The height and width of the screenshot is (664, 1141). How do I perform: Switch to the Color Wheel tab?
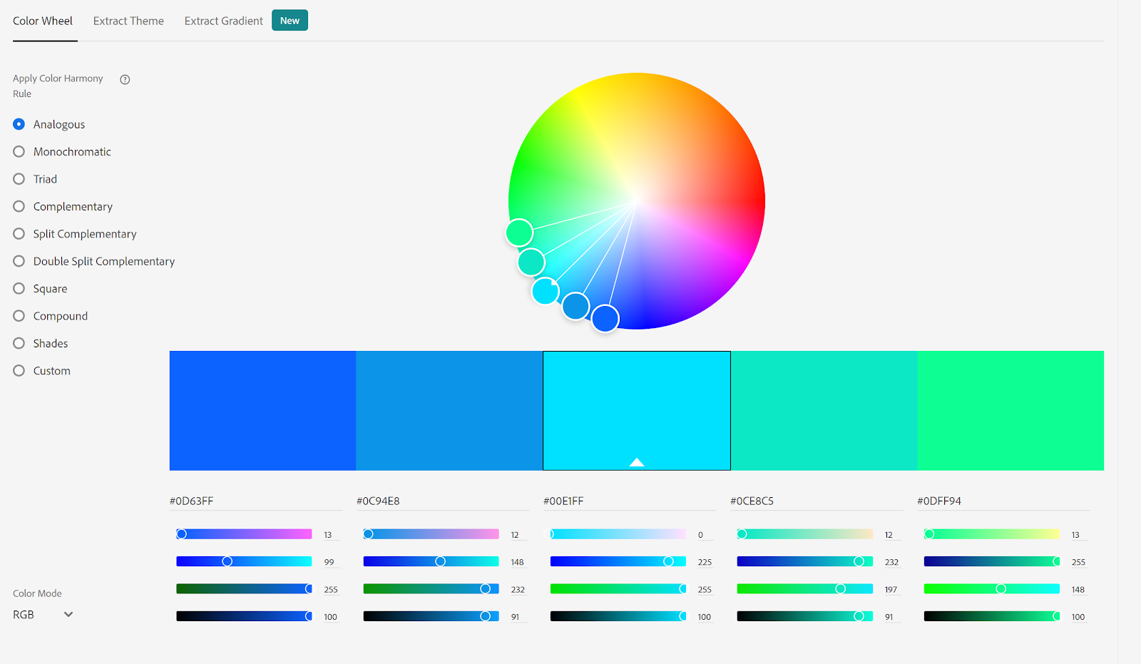pyautogui.click(x=43, y=21)
